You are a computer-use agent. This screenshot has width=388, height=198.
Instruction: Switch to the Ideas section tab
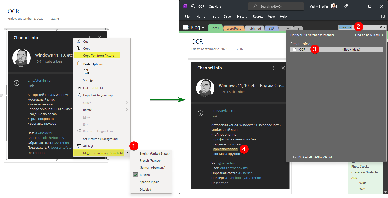pos(215,28)
